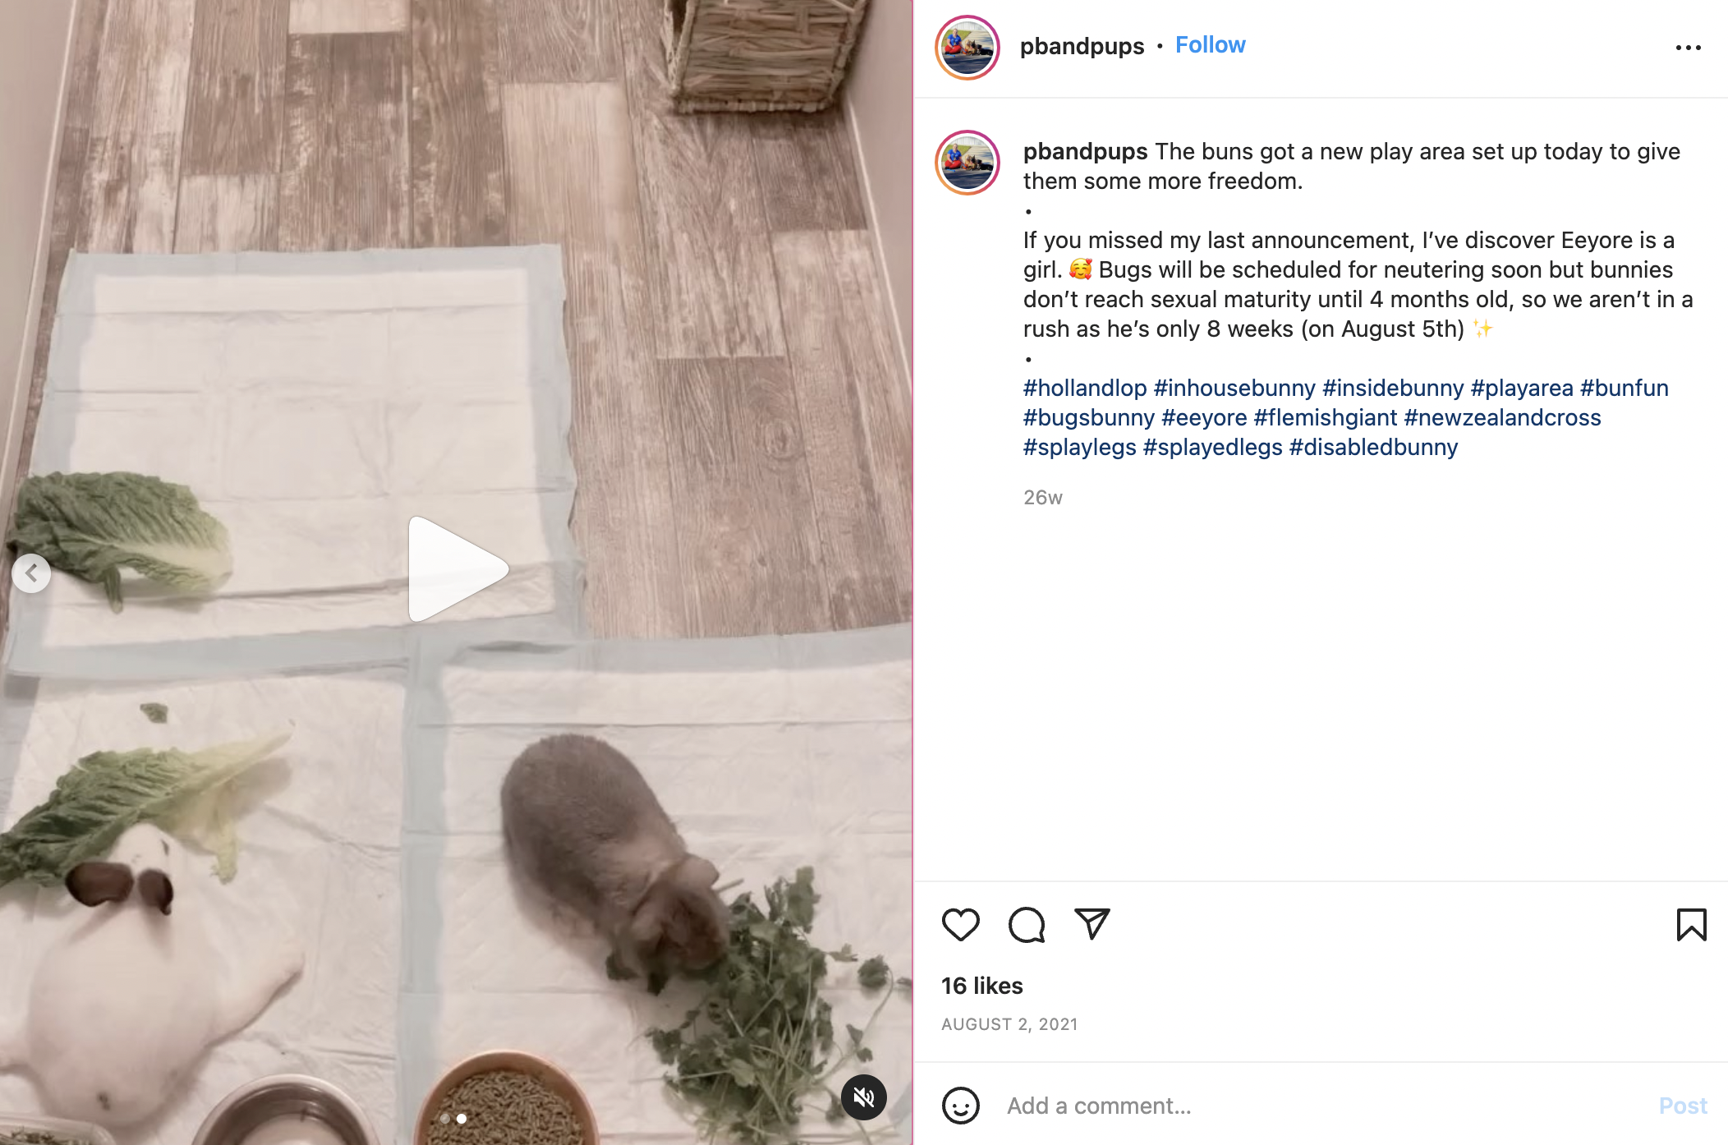This screenshot has height=1145, width=1728.
Task: Open the three-dot more options menu
Action: pyautogui.click(x=1688, y=48)
